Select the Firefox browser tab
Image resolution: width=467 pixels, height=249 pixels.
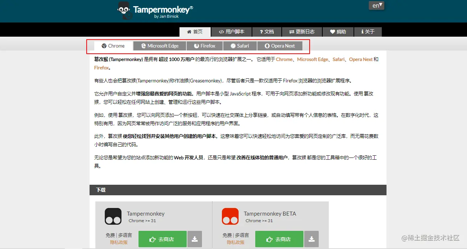[x=204, y=46]
